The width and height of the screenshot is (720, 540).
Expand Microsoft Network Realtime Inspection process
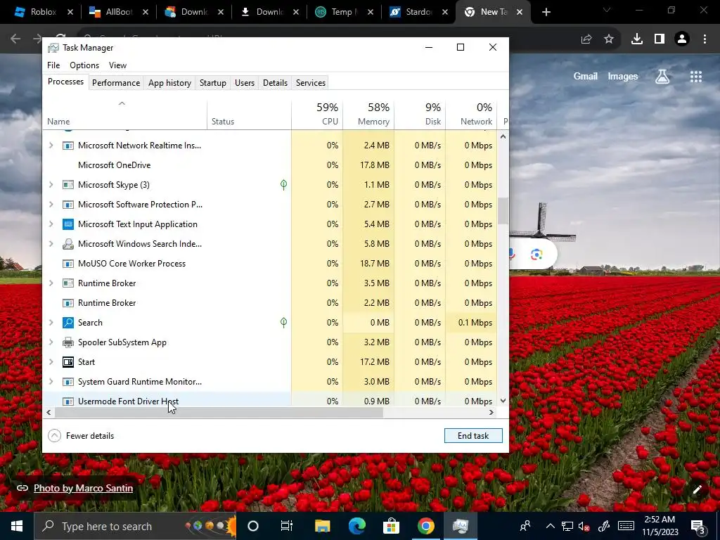point(51,146)
